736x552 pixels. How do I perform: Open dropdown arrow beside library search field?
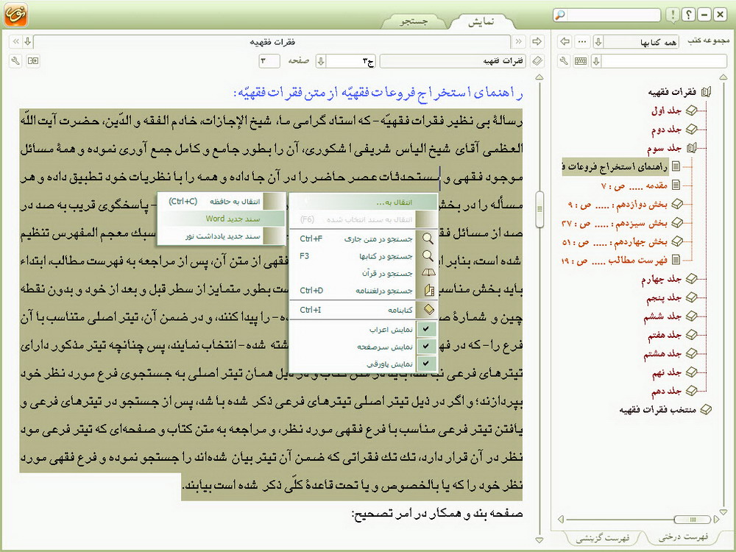pos(596,61)
